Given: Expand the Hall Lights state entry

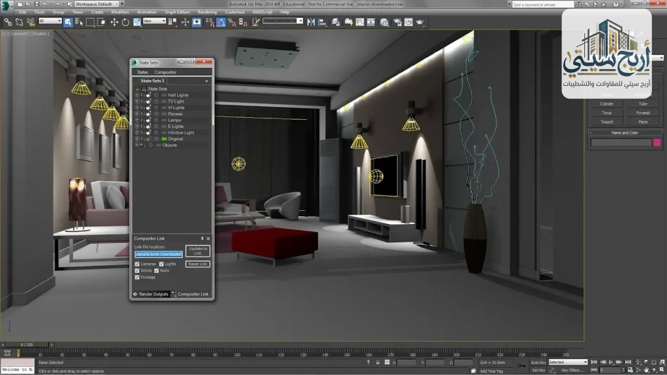Looking at the screenshot, I should pos(137,95).
